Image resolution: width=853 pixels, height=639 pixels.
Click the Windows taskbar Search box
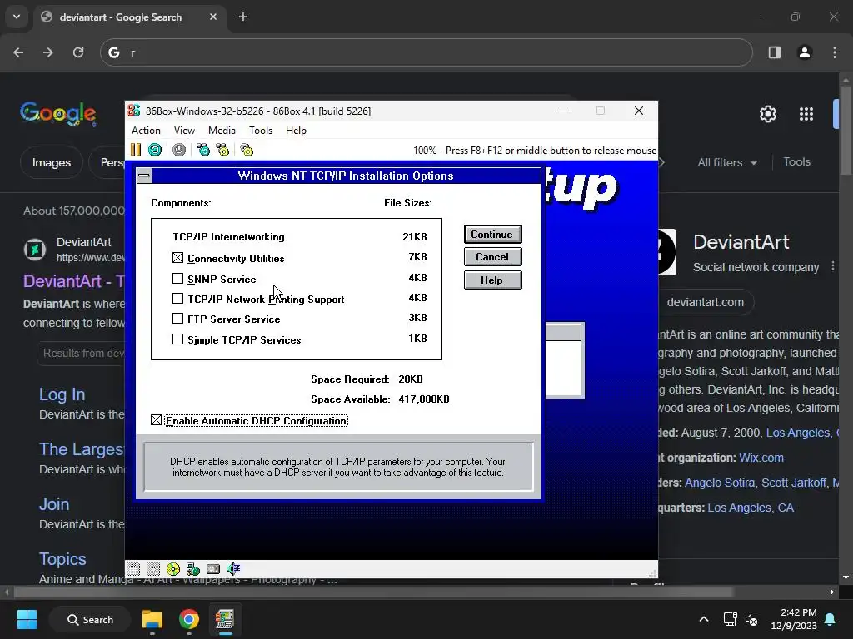pos(90,619)
